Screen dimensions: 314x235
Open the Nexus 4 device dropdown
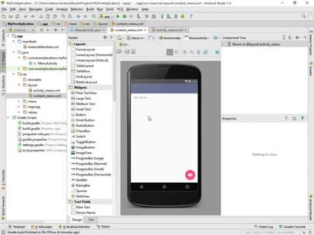(136, 38)
